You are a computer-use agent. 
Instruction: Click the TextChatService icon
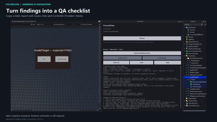click(x=187, y=105)
